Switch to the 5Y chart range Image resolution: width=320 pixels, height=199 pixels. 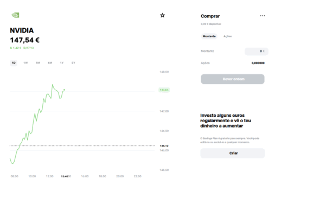73,63
